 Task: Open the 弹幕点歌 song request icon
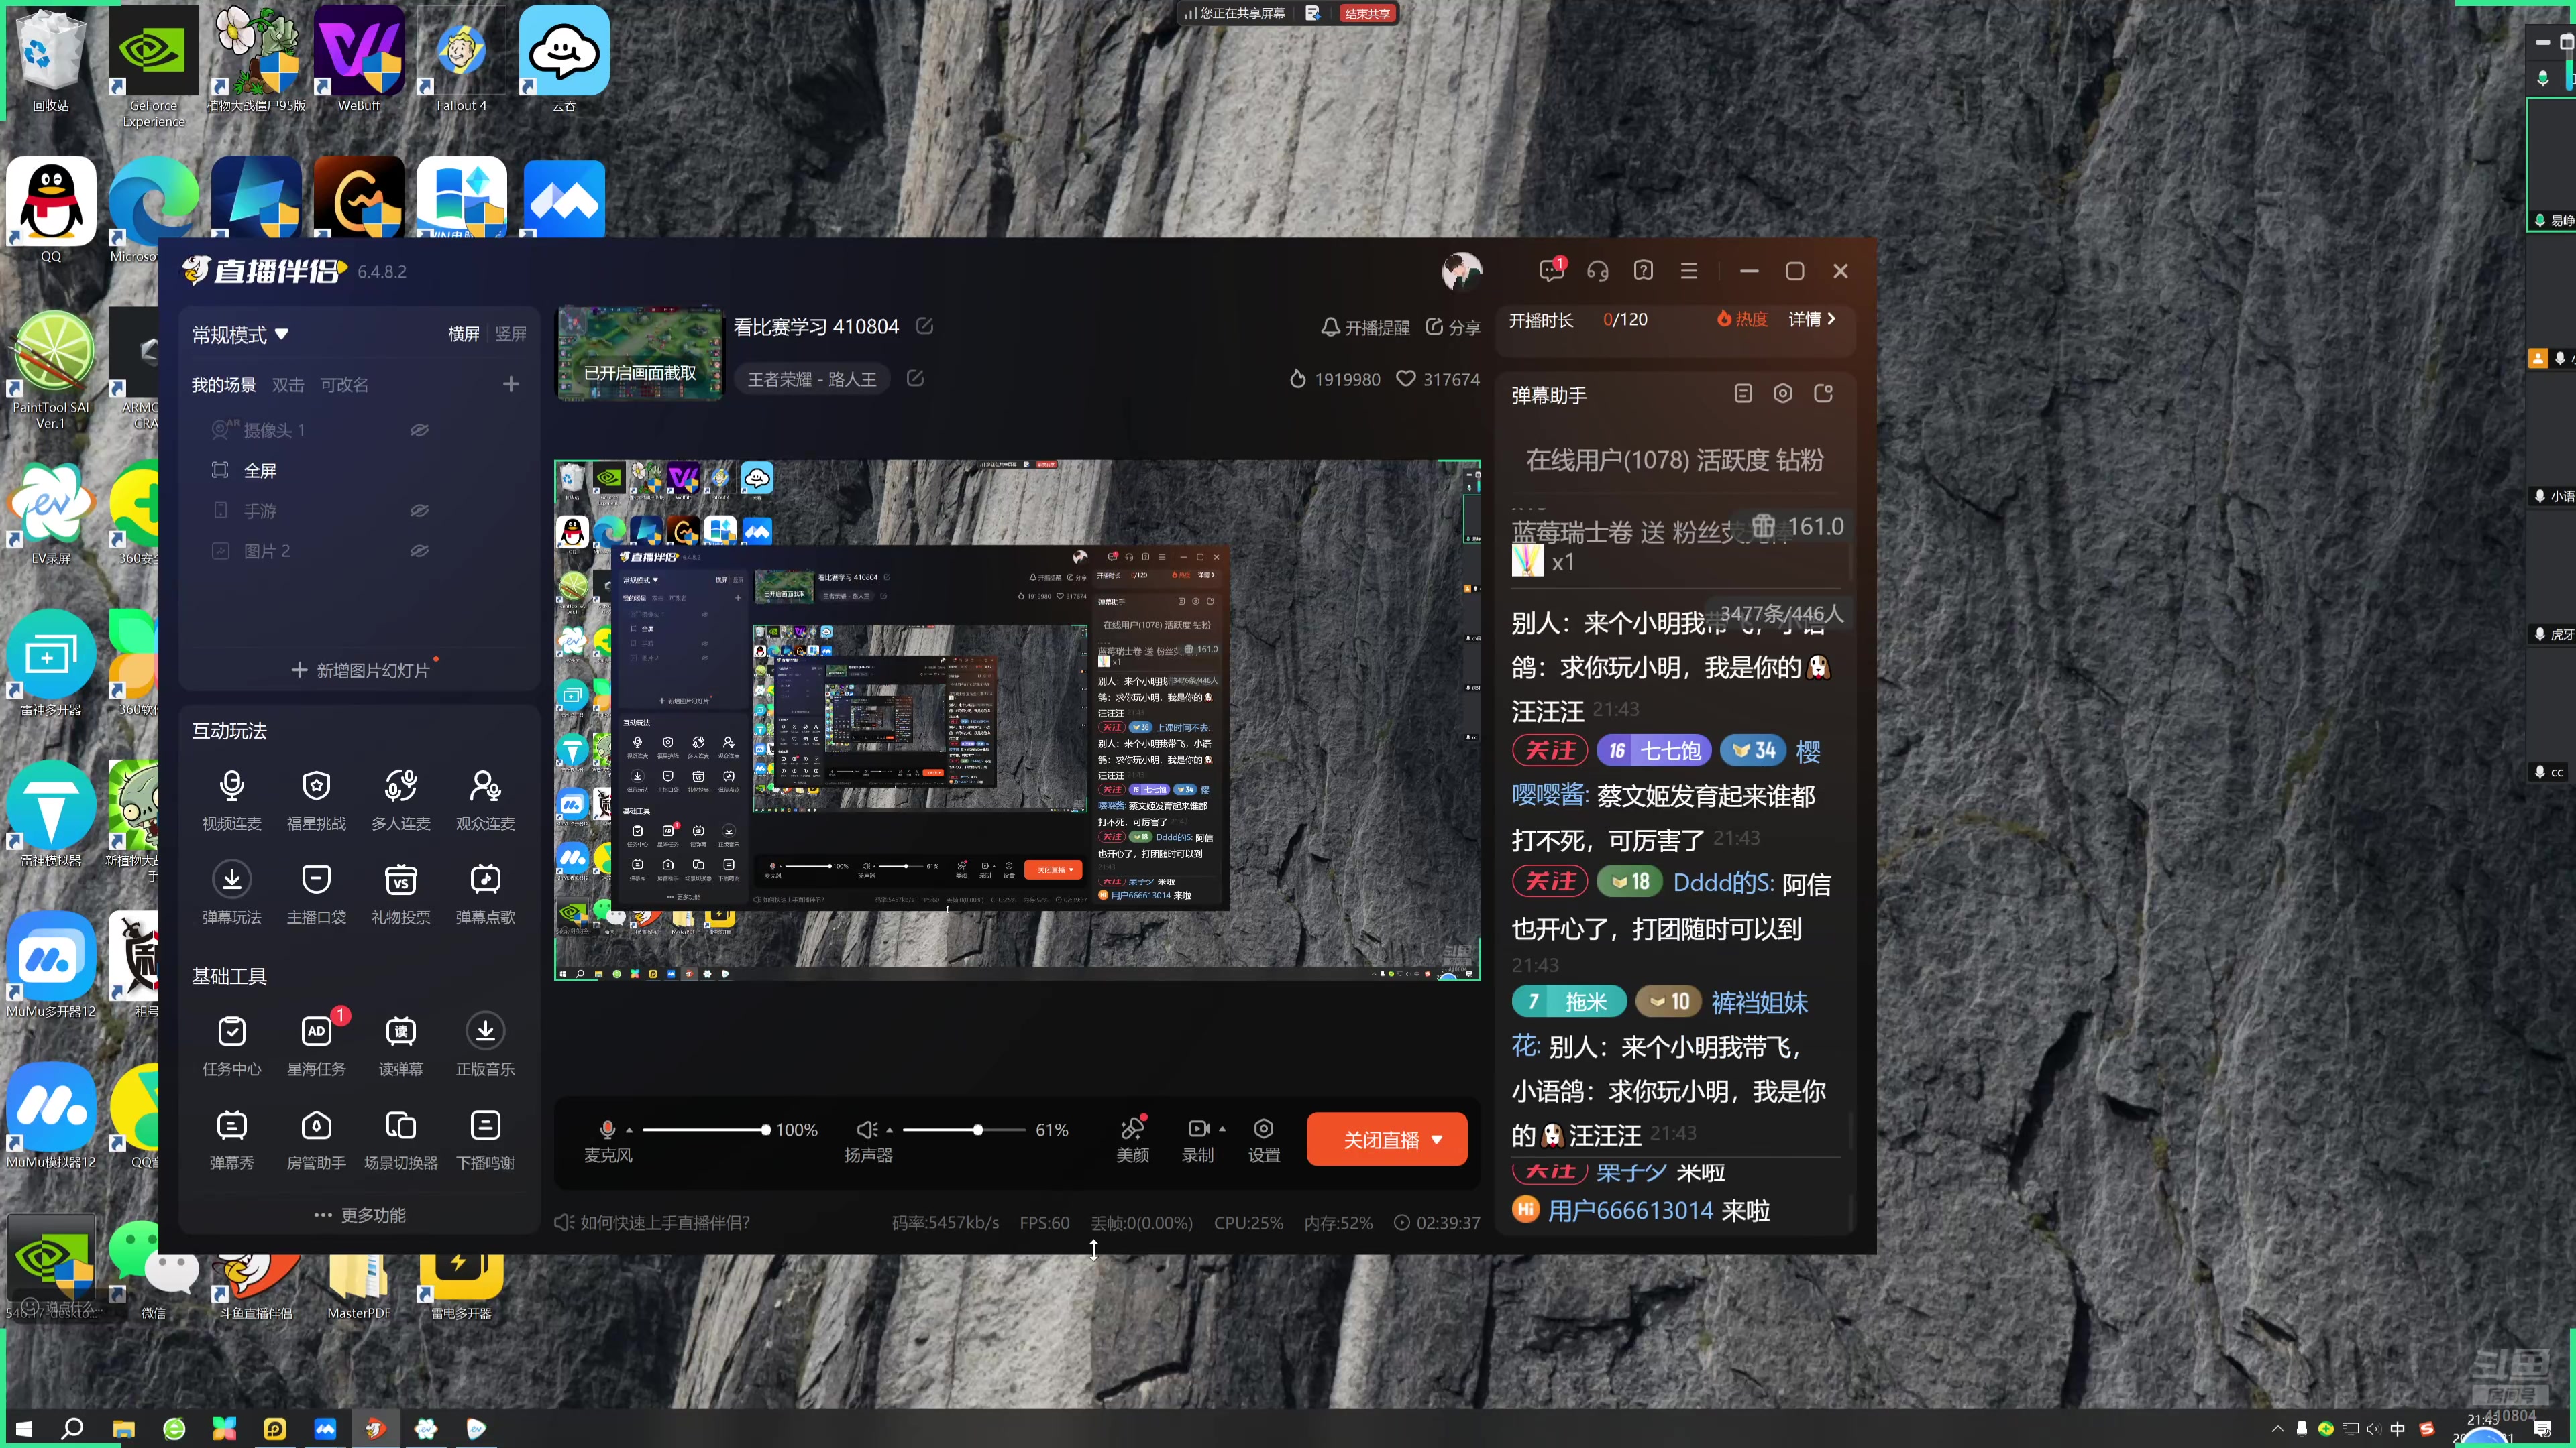[485, 894]
